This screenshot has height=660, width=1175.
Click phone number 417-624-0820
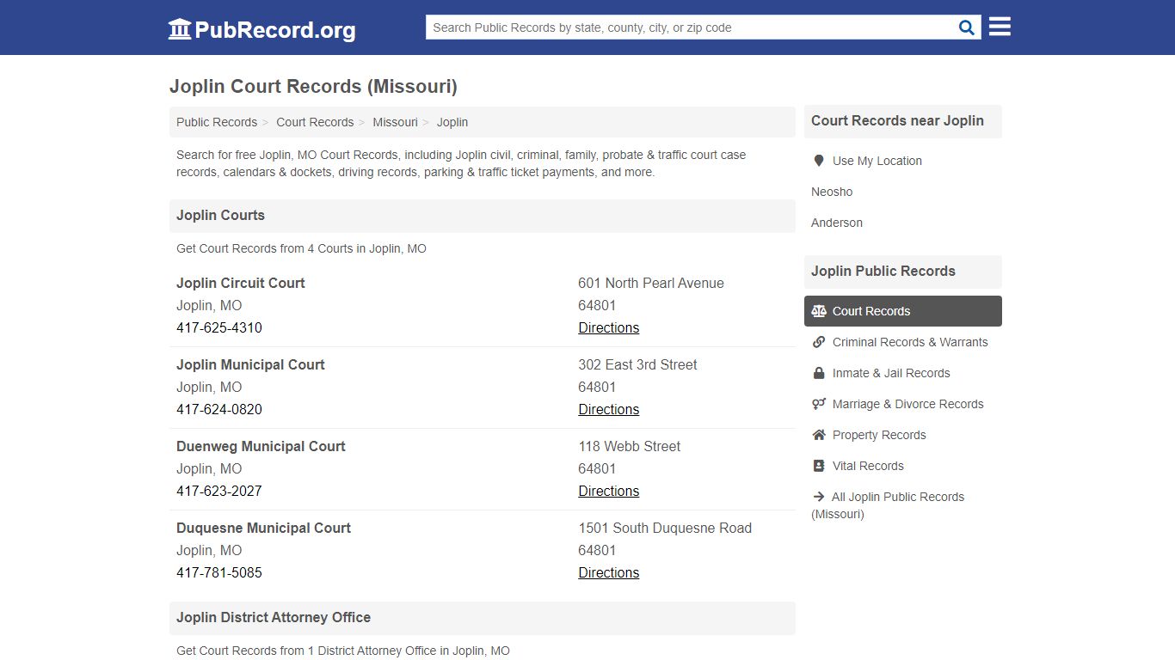[219, 409]
